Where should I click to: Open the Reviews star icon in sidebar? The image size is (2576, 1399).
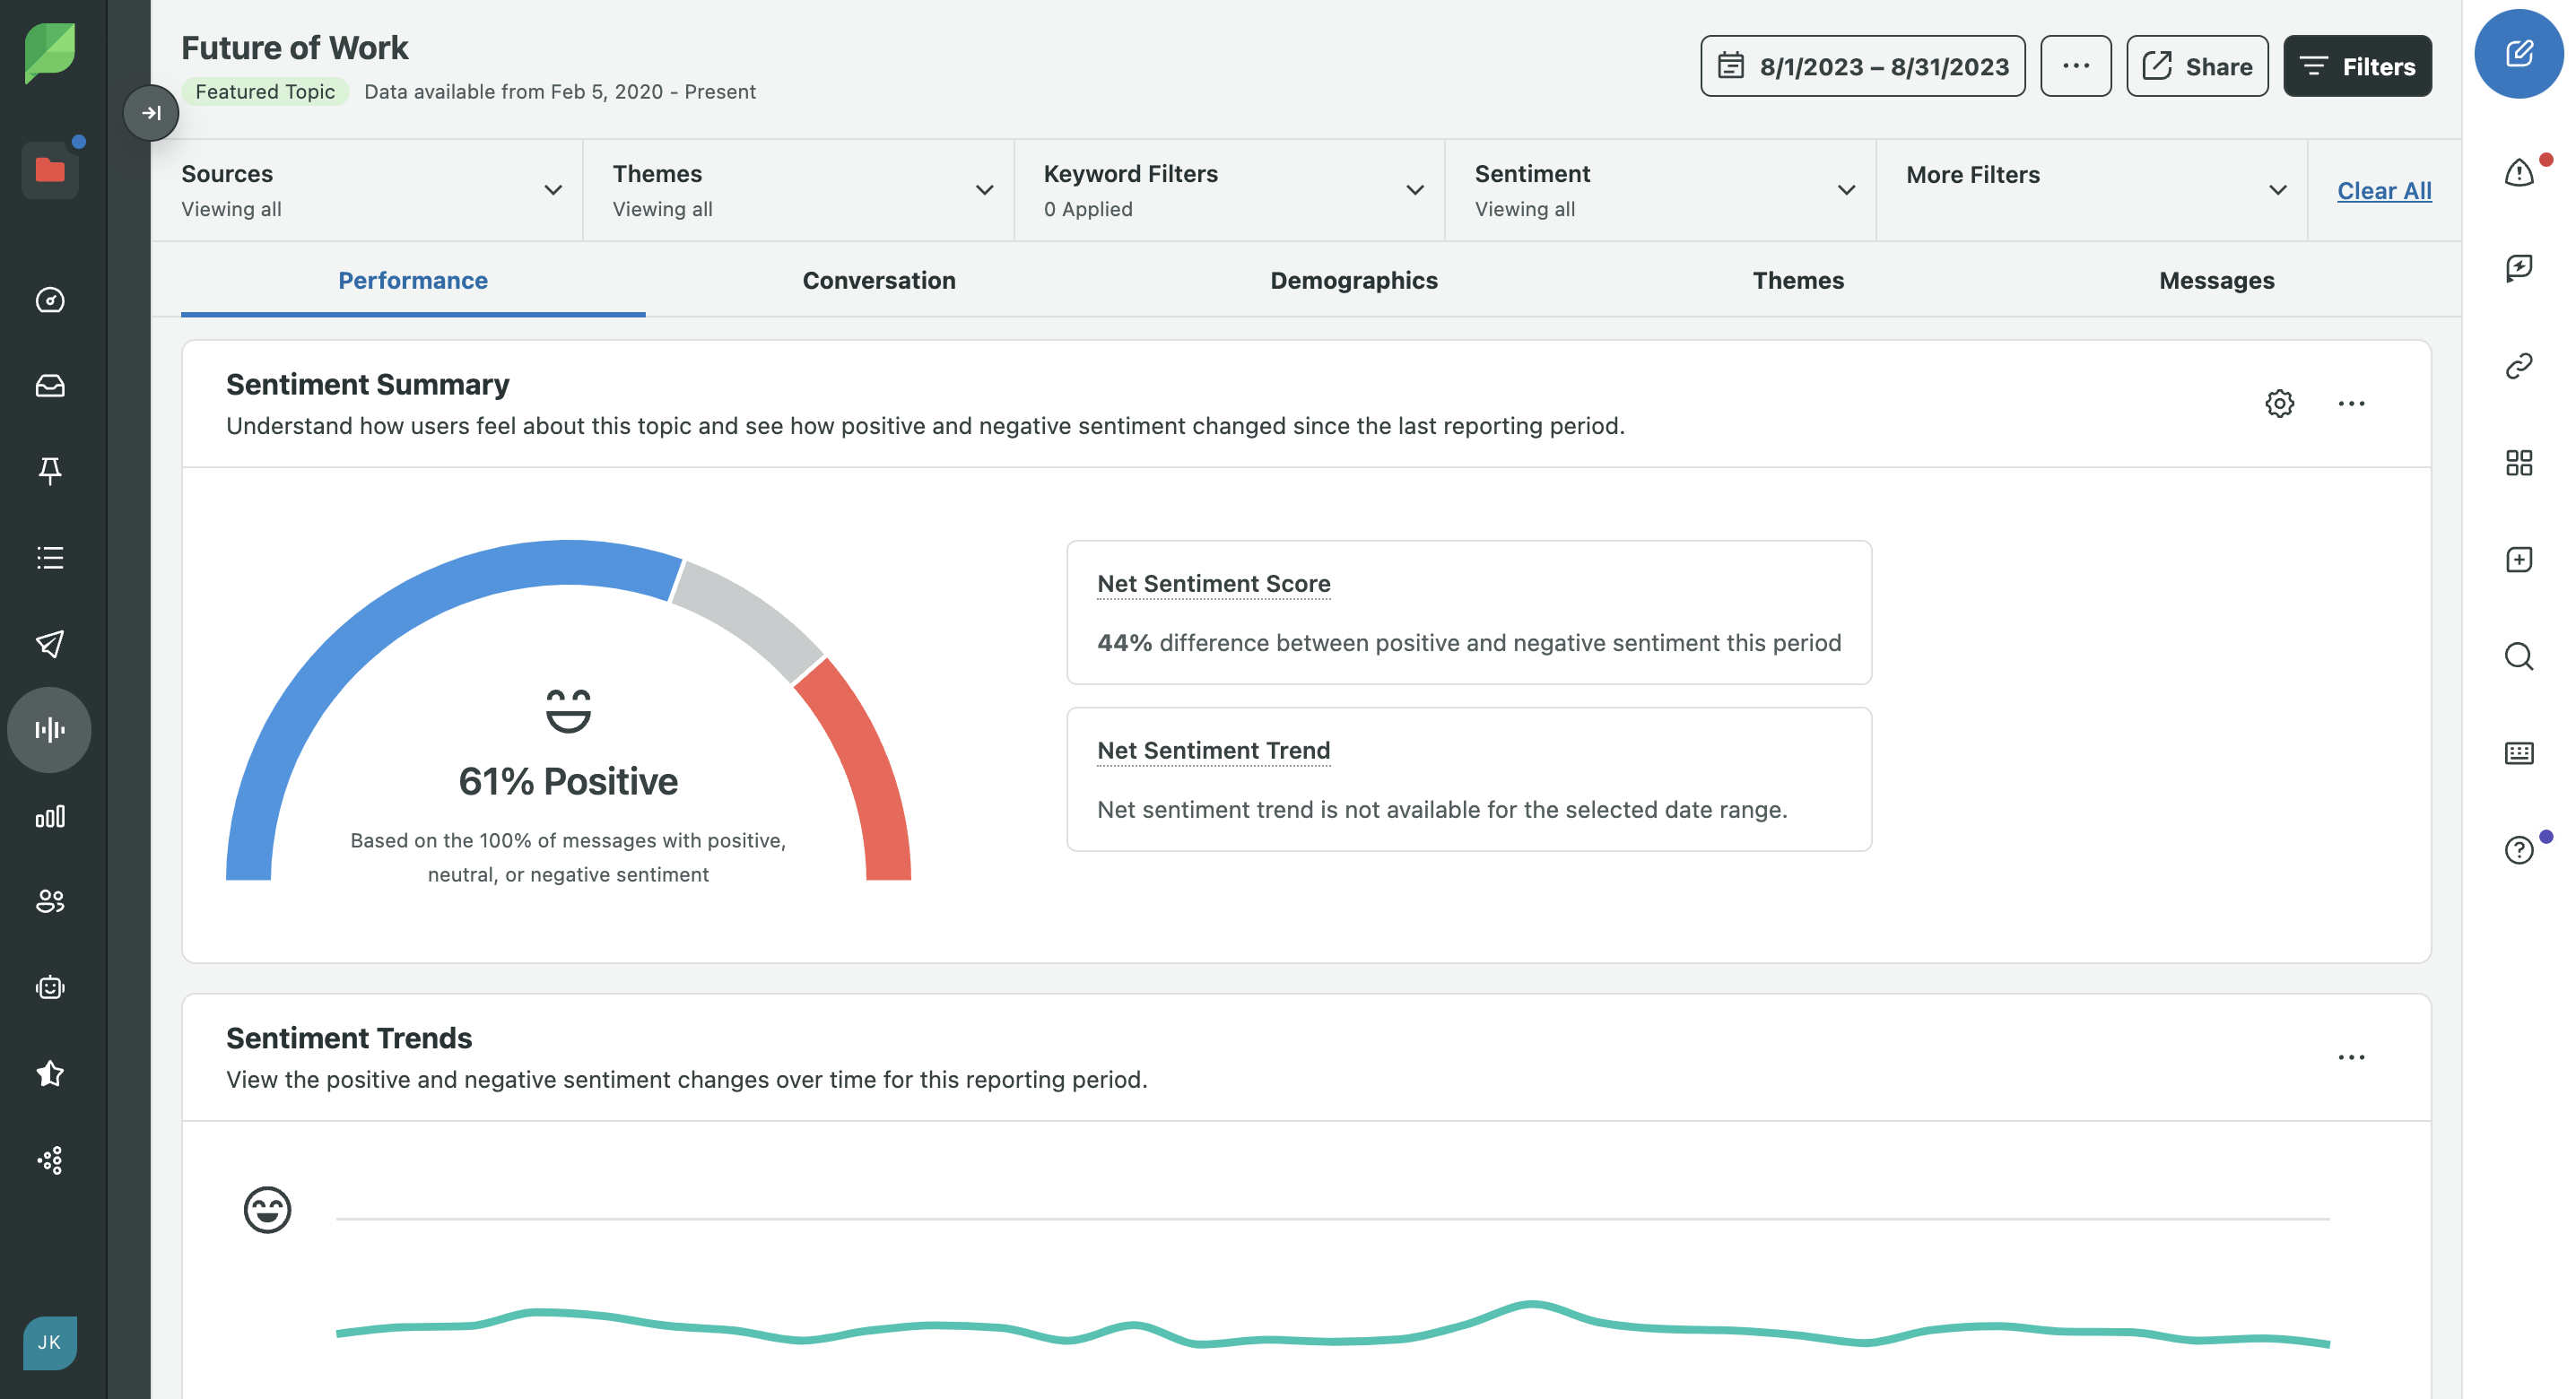(x=49, y=1073)
